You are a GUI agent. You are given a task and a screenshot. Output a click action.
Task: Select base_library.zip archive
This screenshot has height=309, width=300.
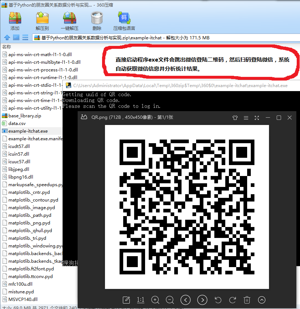tap(25, 116)
